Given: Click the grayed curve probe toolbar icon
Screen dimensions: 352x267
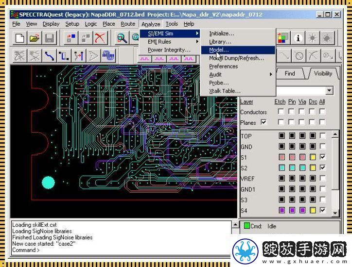Looking at the screenshot, I should 314,56.
